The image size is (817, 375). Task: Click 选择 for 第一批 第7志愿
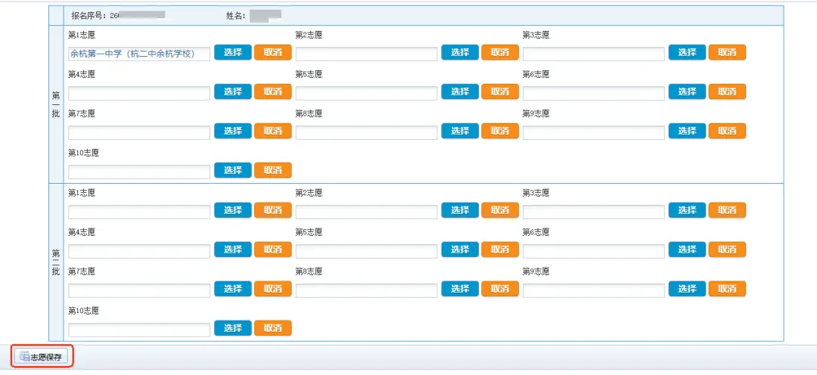(233, 132)
